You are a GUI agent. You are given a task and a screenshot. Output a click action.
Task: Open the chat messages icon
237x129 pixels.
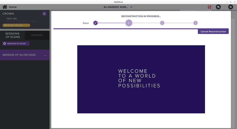click(x=218, y=7)
